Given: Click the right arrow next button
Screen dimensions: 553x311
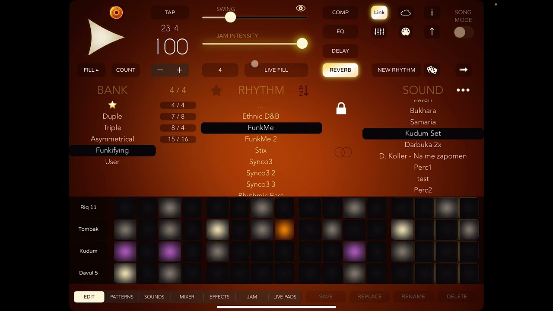Looking at the screenshot, I should coord(463,70).
